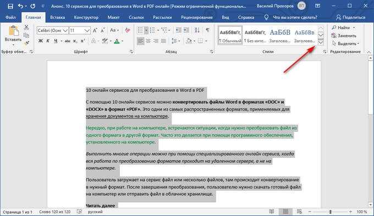This screenshot has width=374, height=216.
Task: Open font color dropdown arrow
Action: (x=122, y=41)
